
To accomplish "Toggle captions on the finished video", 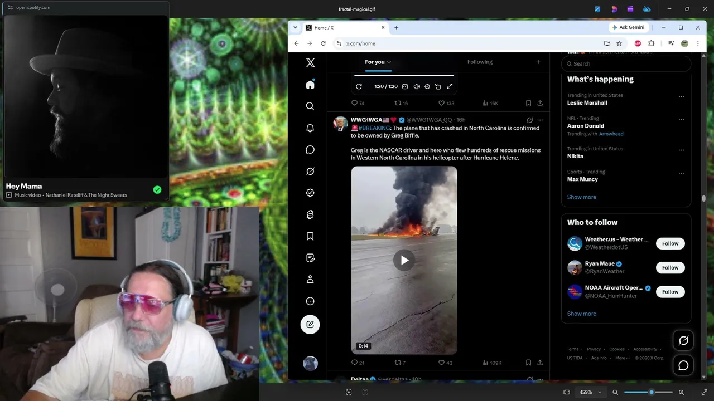I will coord(405,86).
